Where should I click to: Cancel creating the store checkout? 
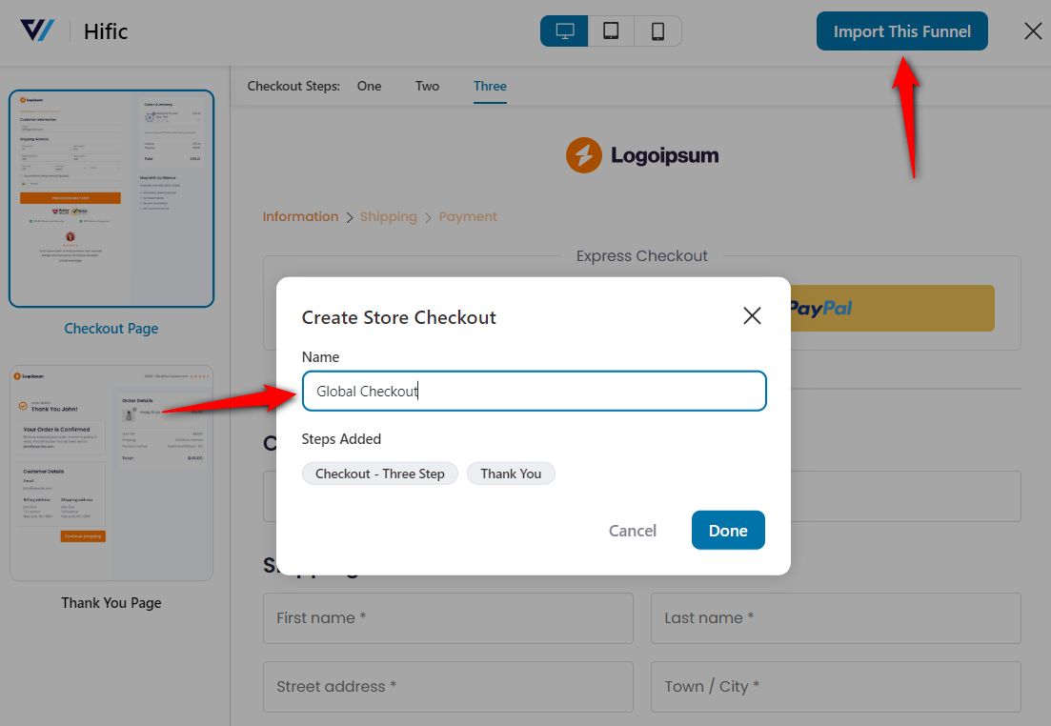coord(632,531)
